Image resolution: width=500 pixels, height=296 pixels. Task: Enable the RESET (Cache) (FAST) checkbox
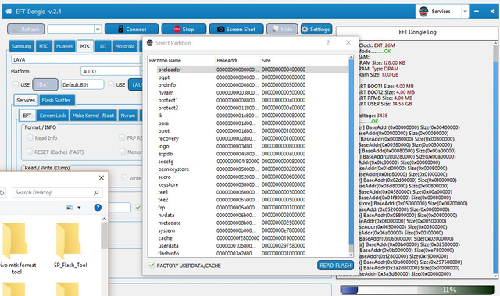coord(30,152)
